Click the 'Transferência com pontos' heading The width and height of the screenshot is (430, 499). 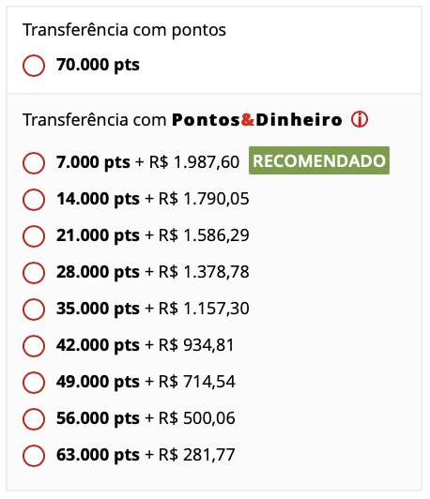coord(124,30)
